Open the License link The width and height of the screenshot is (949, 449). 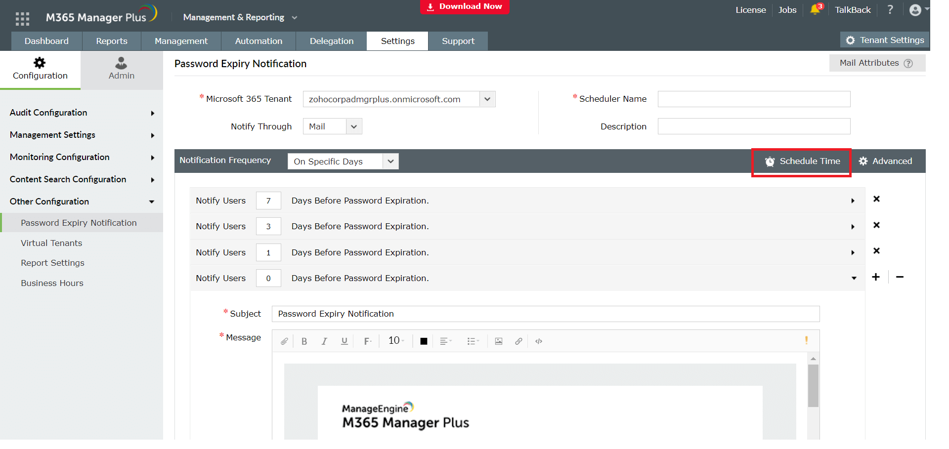[751, 10]
